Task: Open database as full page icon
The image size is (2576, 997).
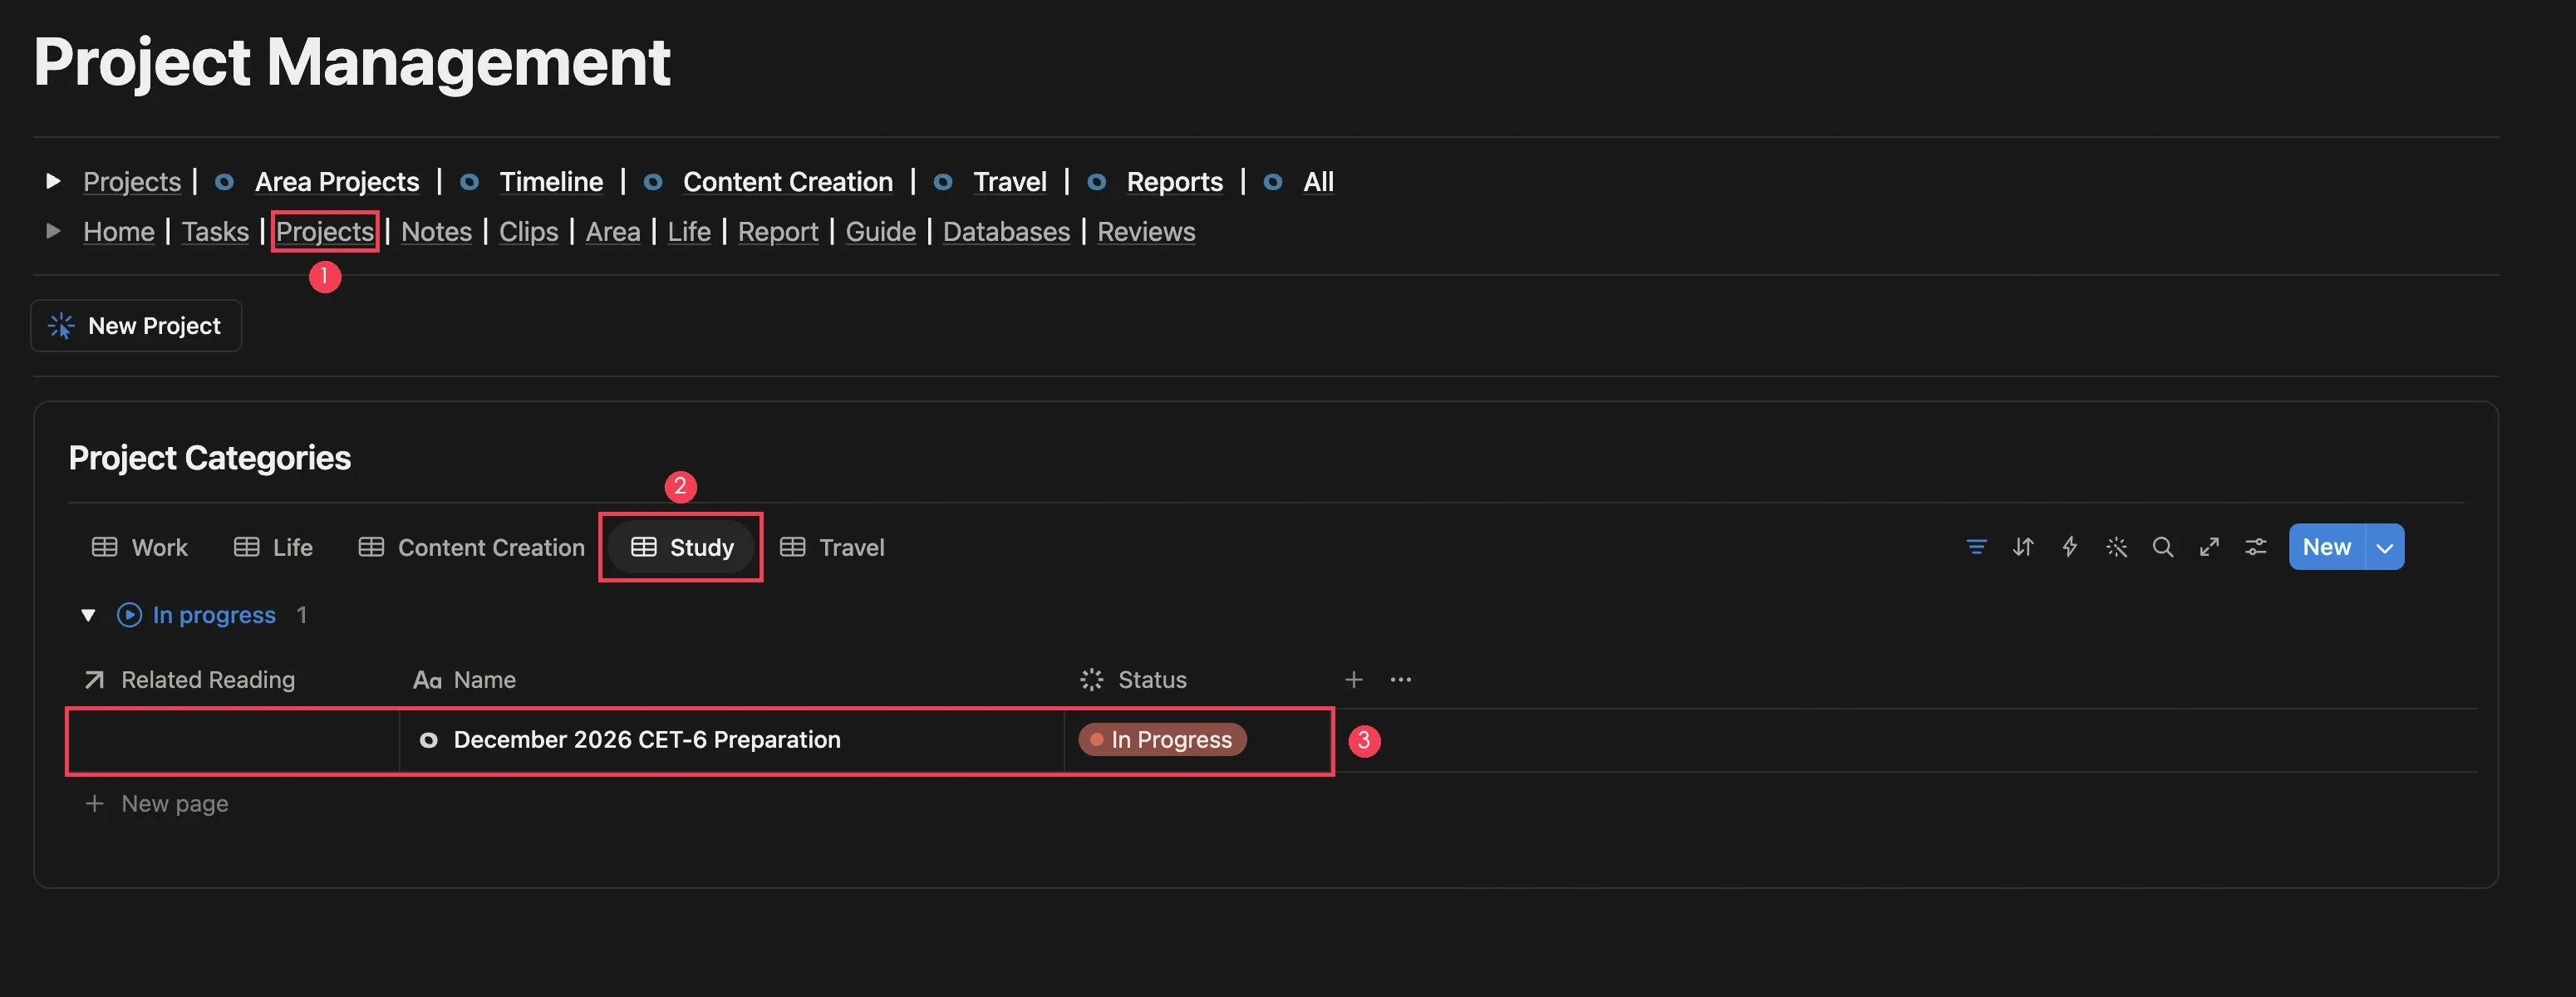Action: coord(2209,547)
